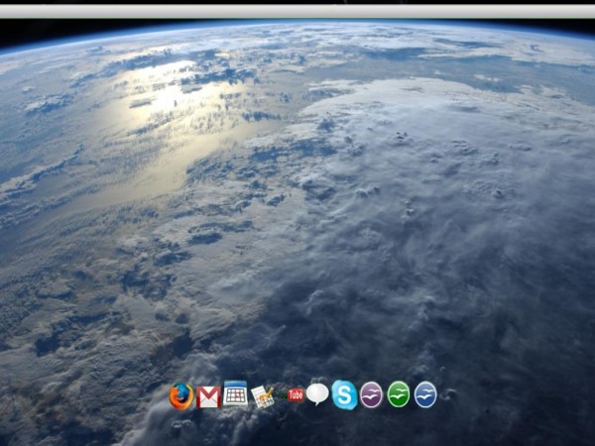Image resolution: width=595 pixels, height=446 pixels.
Task: Click the spreadsheet with pencil icon
Action: (x=262, y=396)
